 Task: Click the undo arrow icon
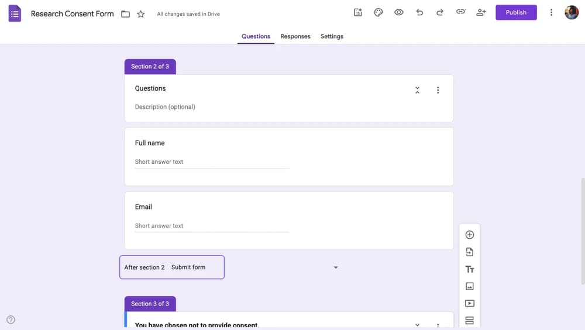click(x=419, y=12)
